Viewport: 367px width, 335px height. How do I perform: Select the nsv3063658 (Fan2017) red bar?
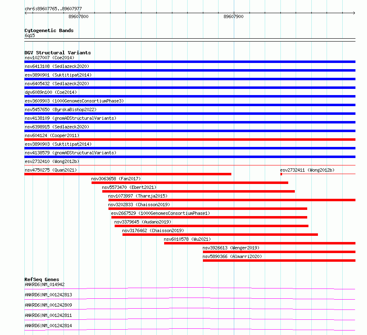[190, 183]
